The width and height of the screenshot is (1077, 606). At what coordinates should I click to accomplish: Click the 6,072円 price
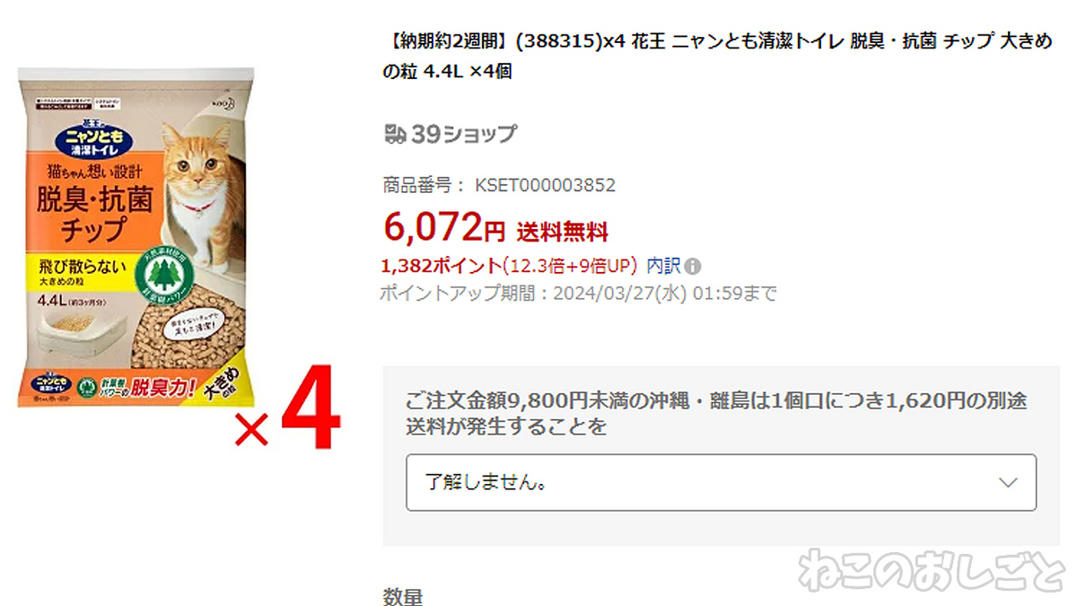[444, 227]
